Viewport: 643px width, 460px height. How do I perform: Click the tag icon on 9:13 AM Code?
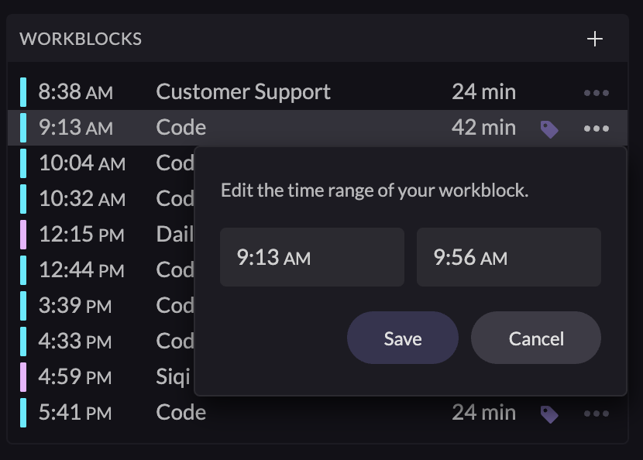click(x=549, y=129)
